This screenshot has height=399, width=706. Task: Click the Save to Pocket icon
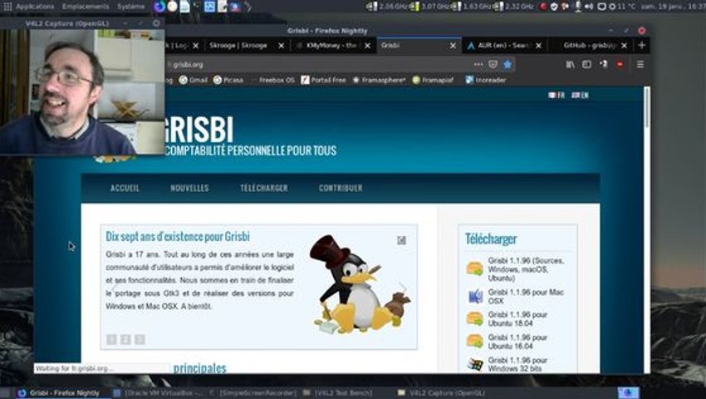(493, 65)
